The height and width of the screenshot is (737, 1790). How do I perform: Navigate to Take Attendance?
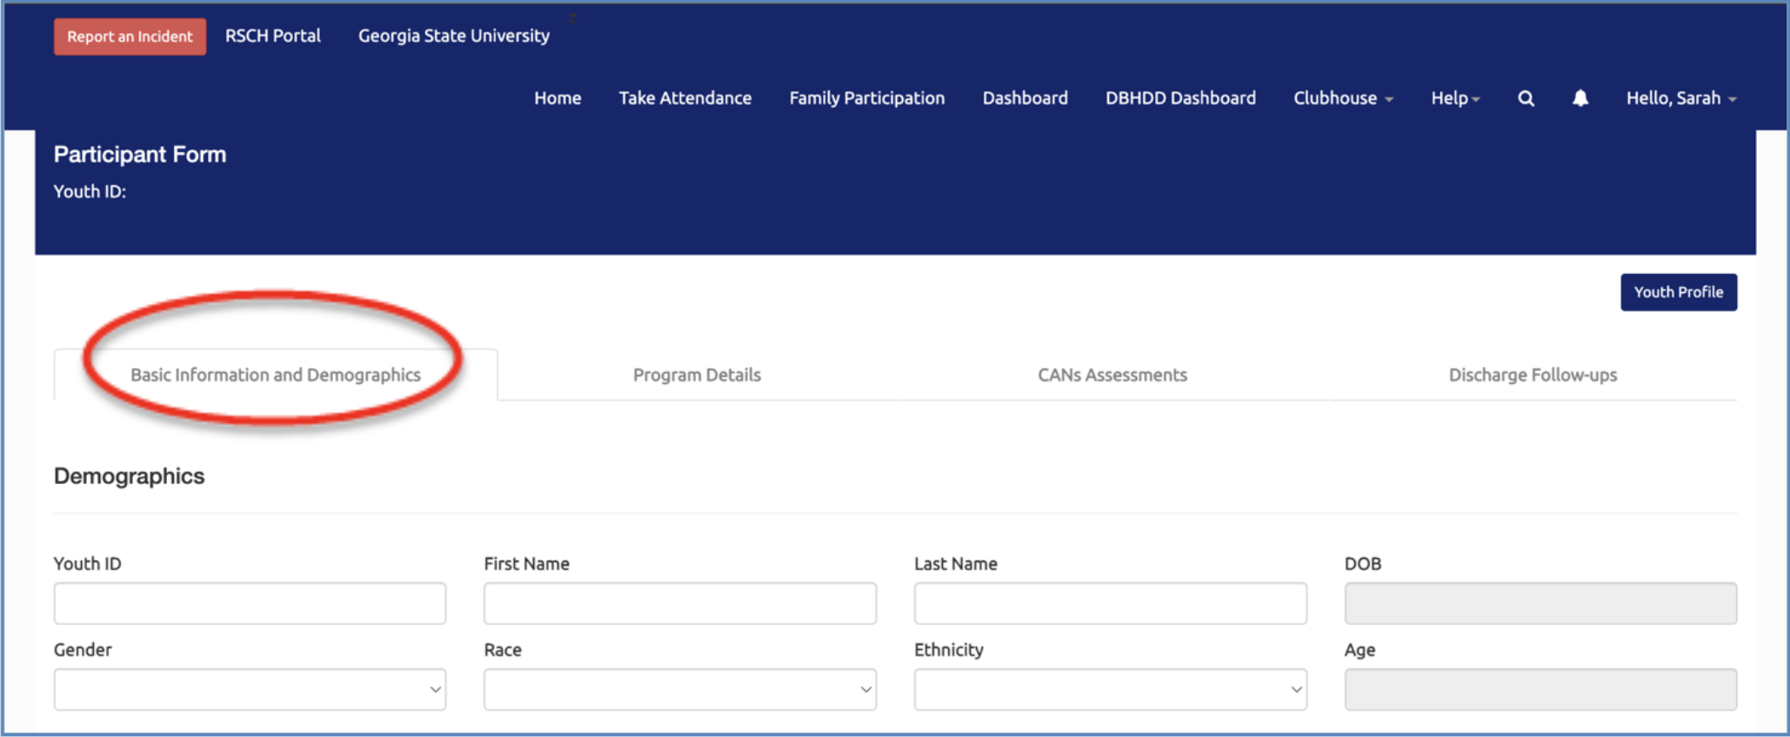(685, 98)
